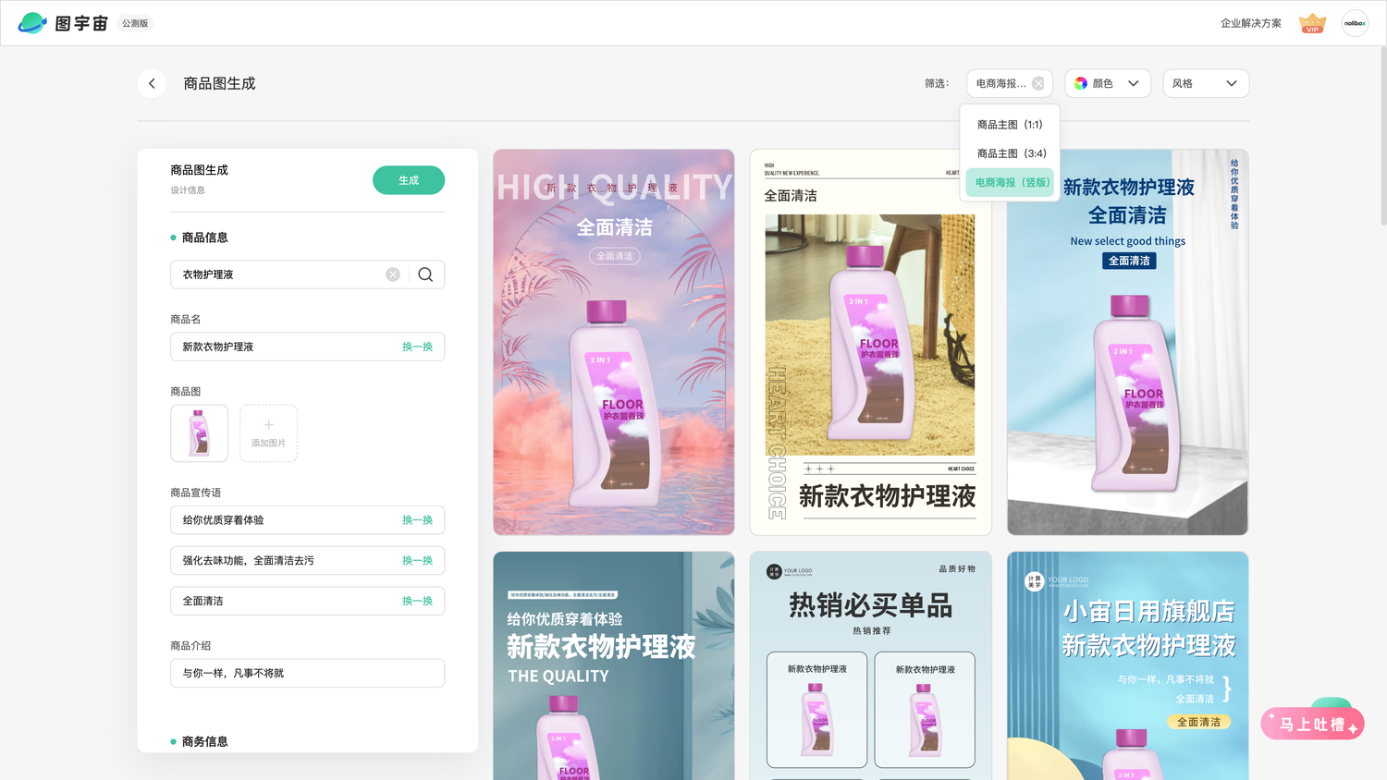Swap slogan 全面清洁 via 换一换
The image size is (1387, 780).
click(x=417, y=601)
